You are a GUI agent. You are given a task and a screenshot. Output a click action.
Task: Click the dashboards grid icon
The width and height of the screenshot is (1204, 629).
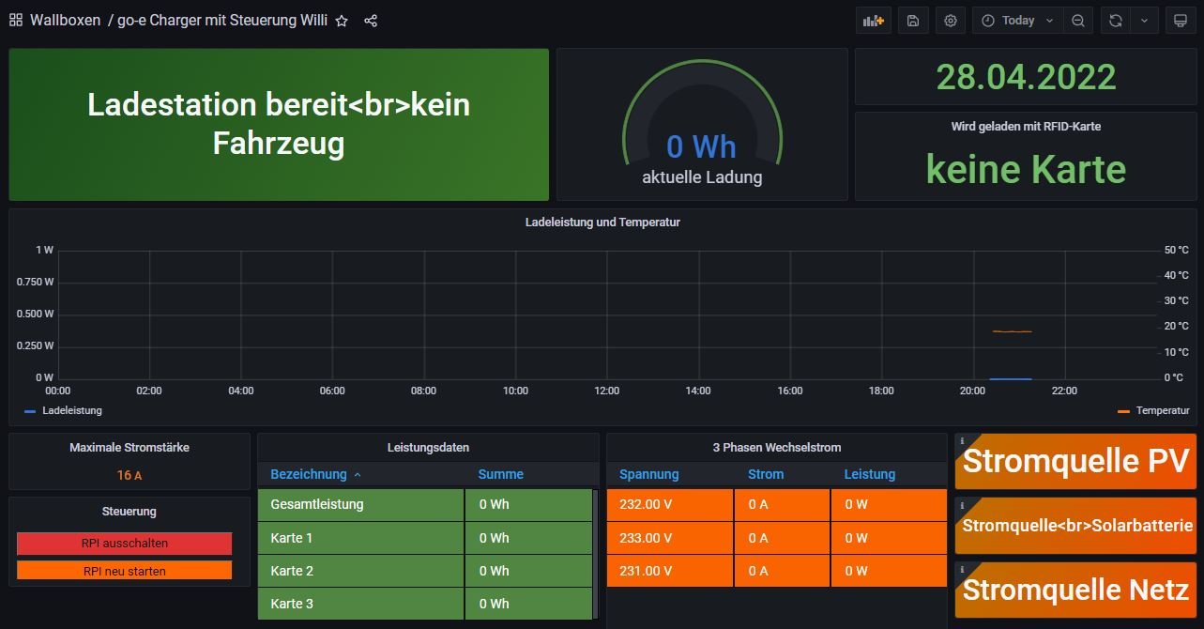pos(16,20)
